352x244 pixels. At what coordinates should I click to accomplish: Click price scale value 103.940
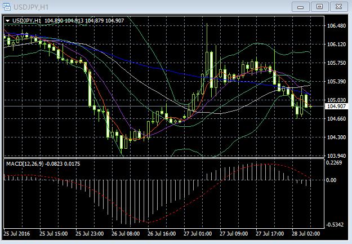pos(336,156)
